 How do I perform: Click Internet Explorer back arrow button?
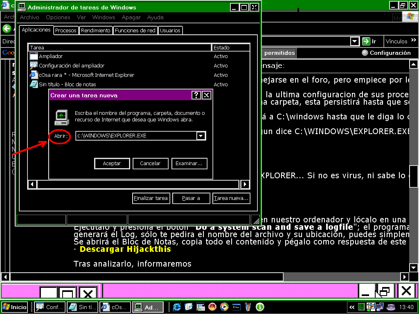pyautogui.click(x=7, y=29)
